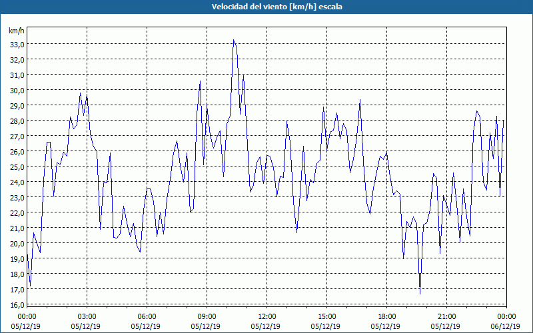Select the '29,0' y-axis value
Screen dimensions: 533x333
pyautogui.click(x=17, y=105)
